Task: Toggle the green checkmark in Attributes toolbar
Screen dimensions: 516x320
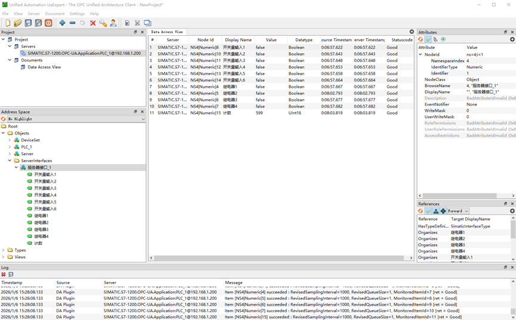Action: (428, 39)
